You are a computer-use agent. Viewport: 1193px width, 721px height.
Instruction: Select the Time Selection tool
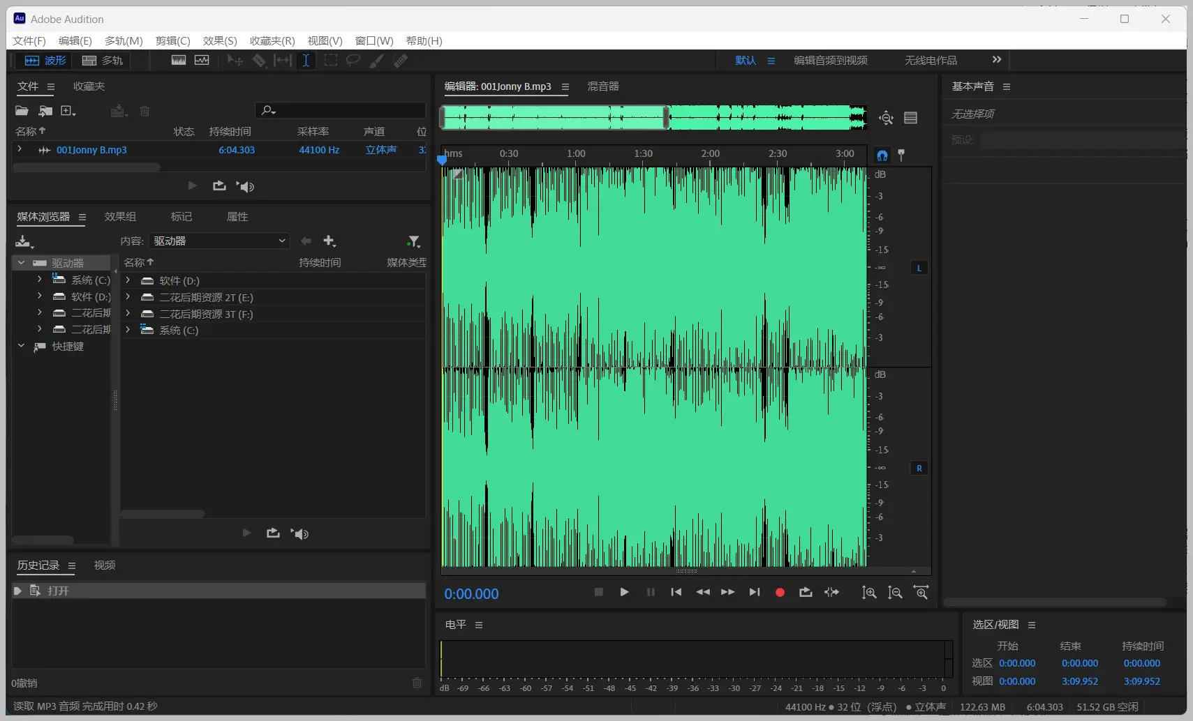click(x=306, y=61)
